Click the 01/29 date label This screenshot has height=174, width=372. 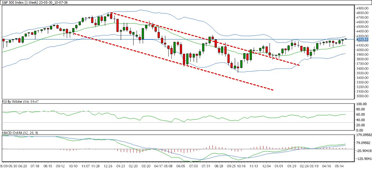[292, 165]
